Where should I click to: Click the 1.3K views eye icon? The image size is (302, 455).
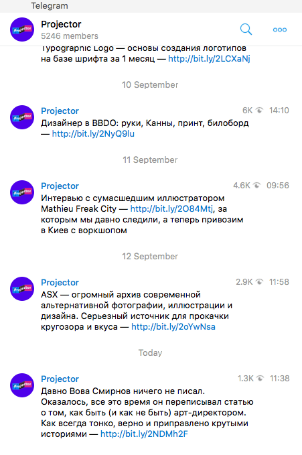(x=260, y=379)
